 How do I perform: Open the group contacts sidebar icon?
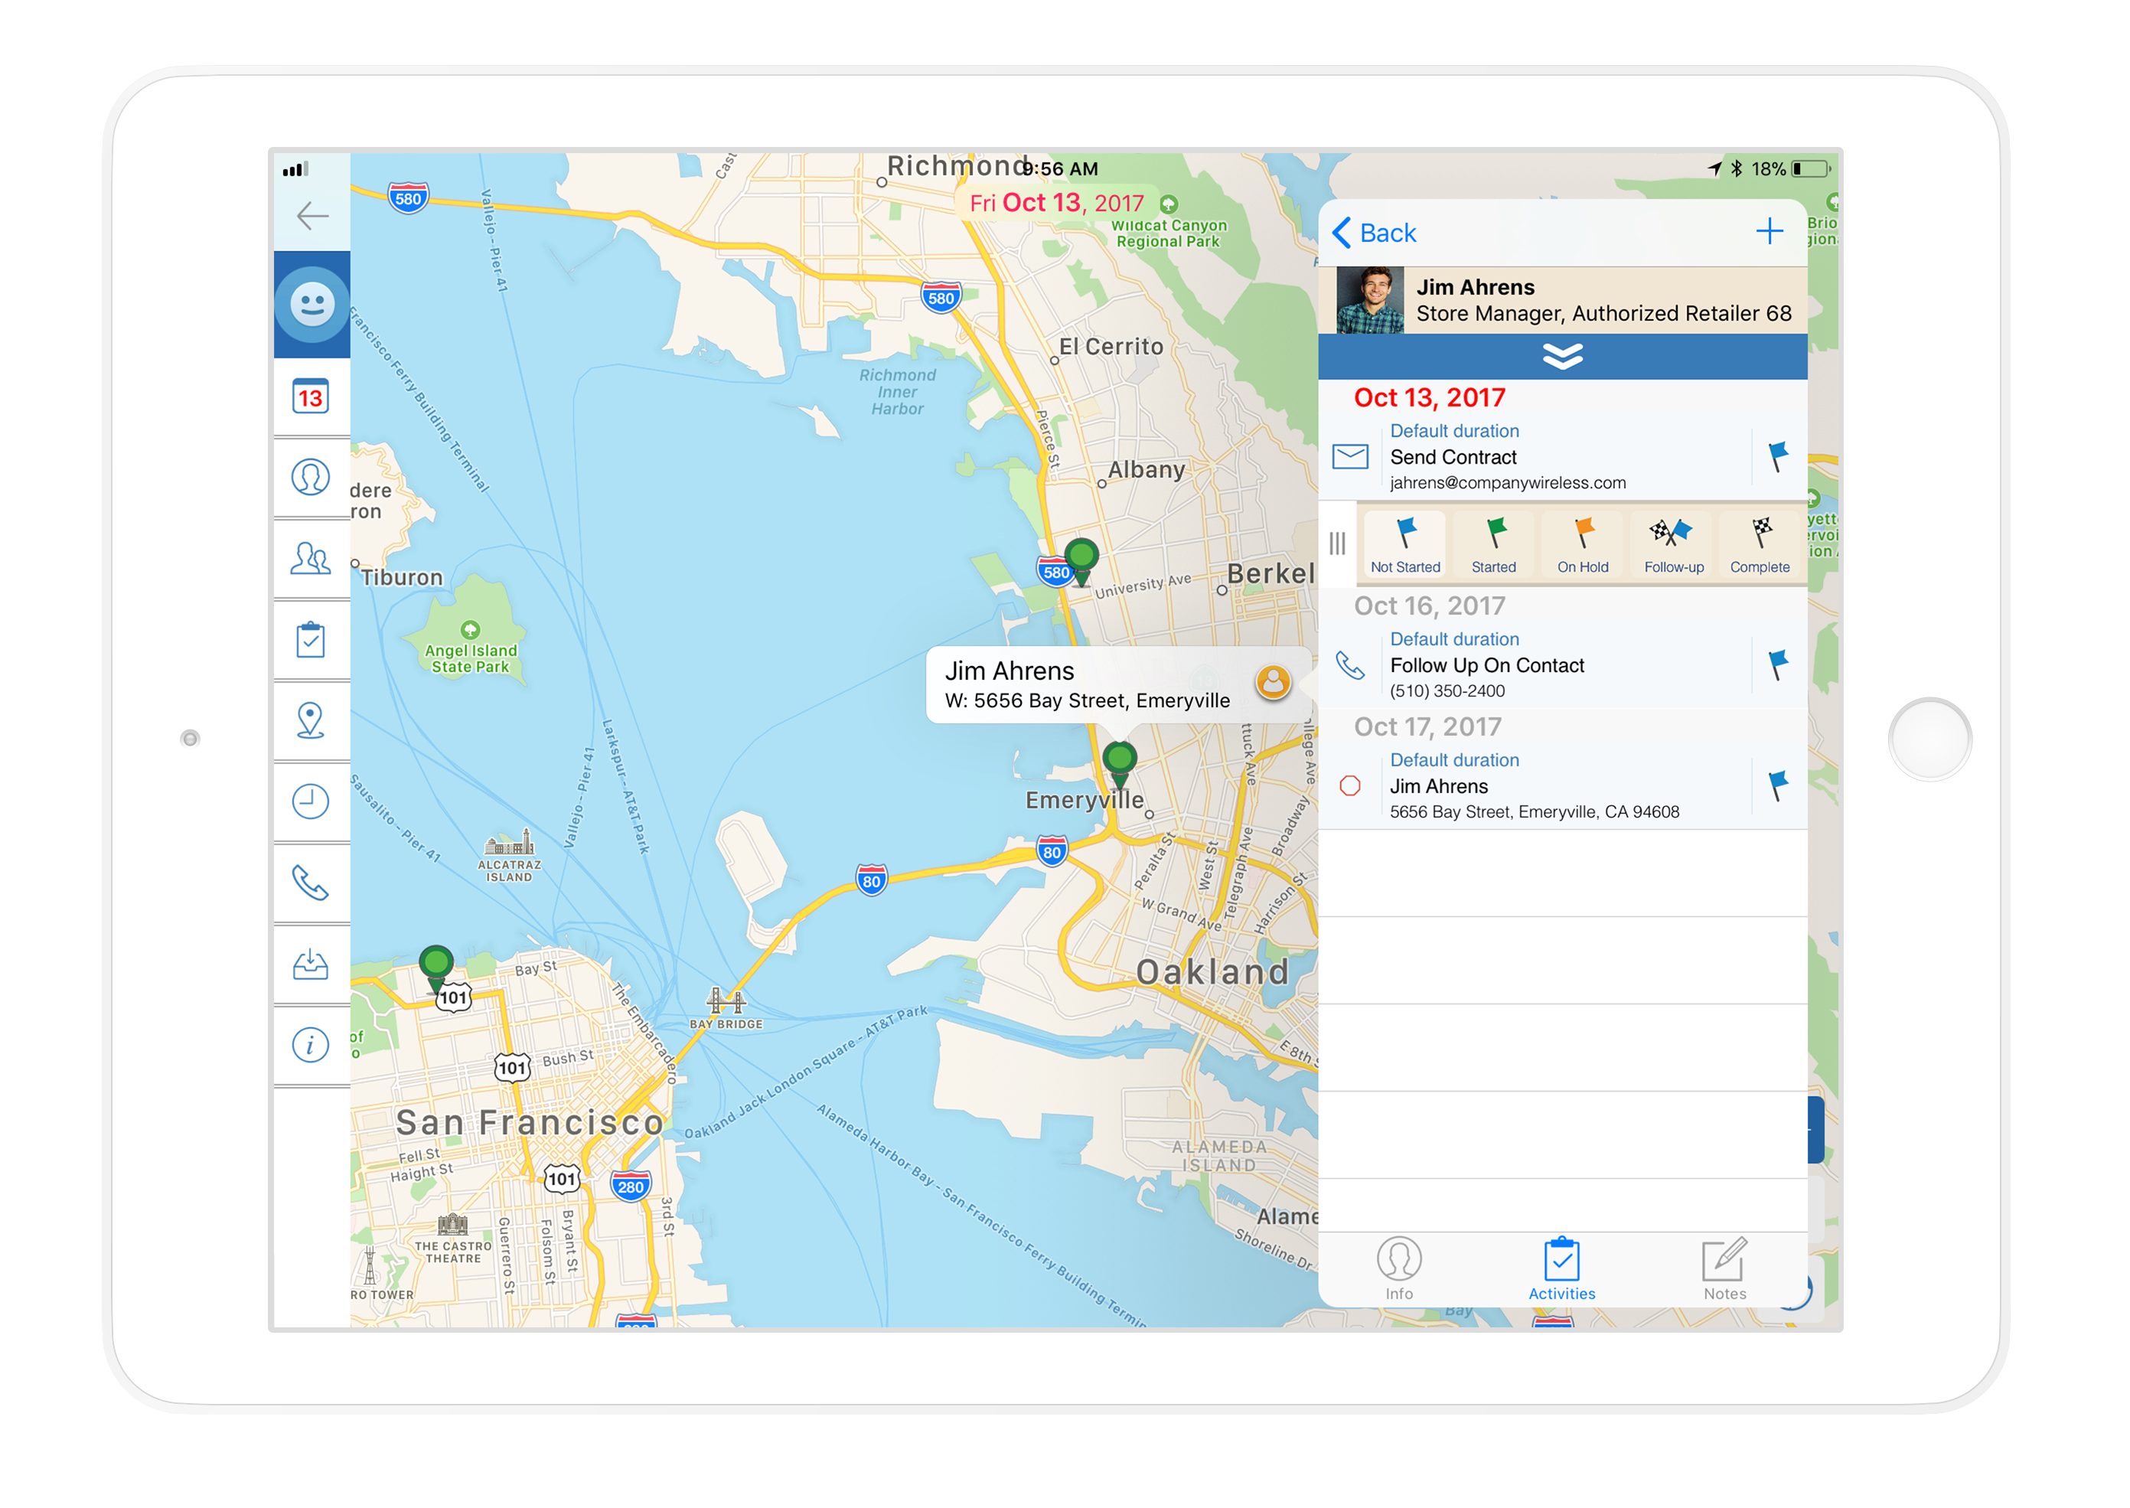pyautogui.click(x=310, y=558)
